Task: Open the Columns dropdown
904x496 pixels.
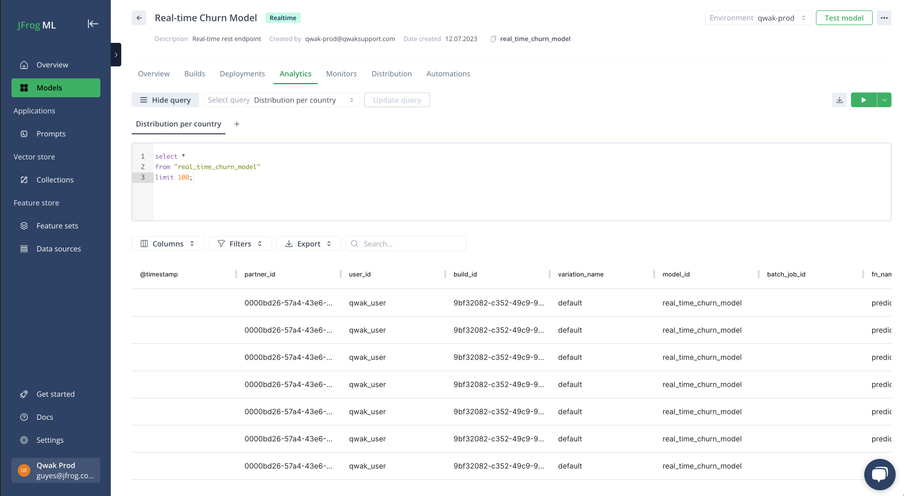Action: tap(168, 244)
